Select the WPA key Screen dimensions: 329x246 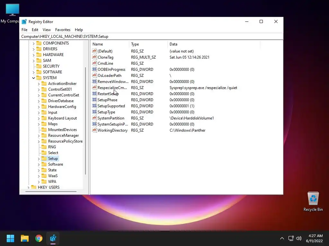point(52,182)
